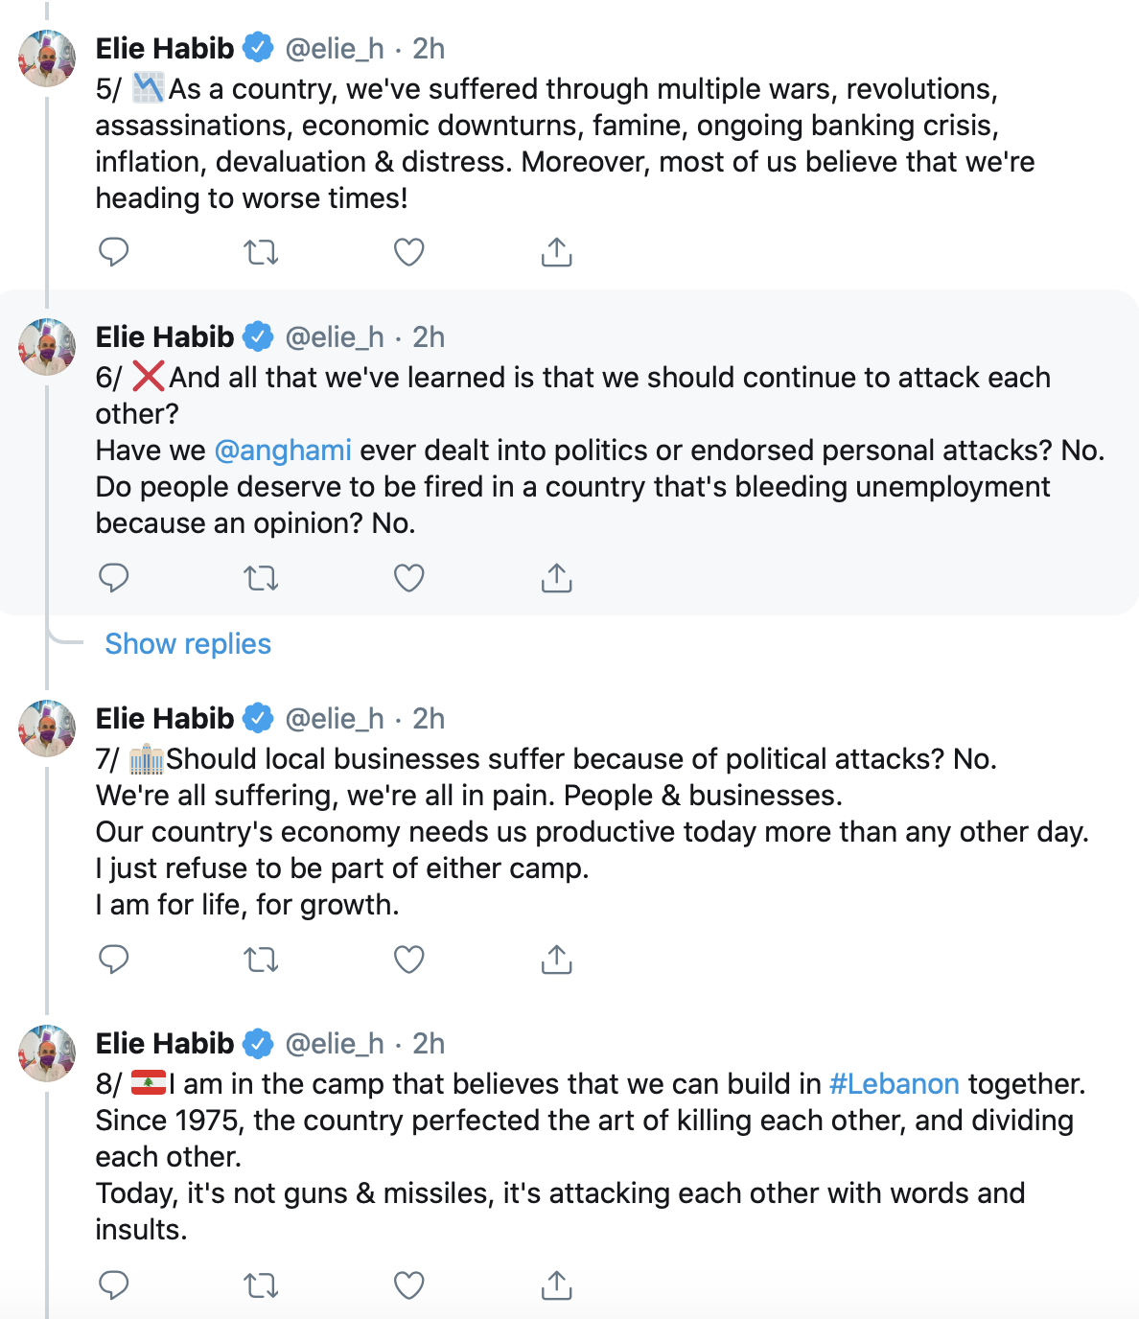Share the #Lebanon tweet

click(556, 1285)
